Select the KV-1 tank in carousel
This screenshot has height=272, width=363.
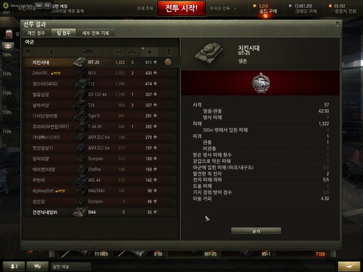click(247, 254)
